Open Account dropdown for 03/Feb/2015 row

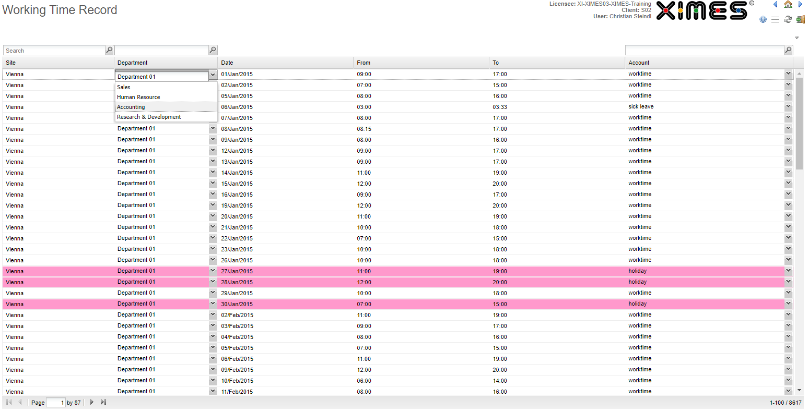(x=788, y=325)
